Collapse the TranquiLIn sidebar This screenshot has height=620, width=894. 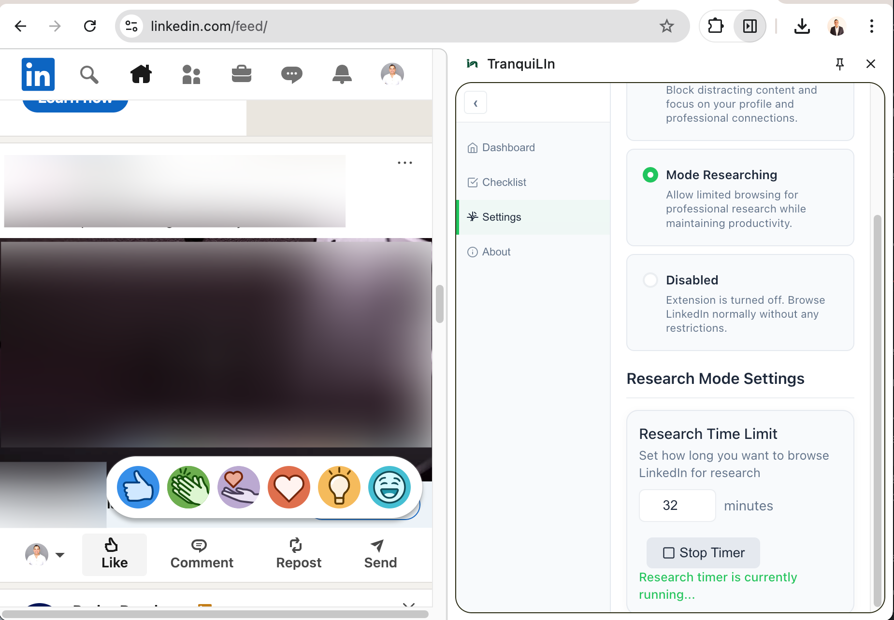tap(475, 102)
